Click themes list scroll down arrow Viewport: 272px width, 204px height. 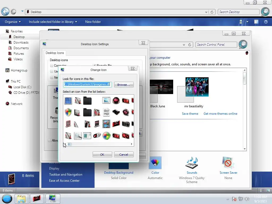pyautogui.click(x=245, y=149)
